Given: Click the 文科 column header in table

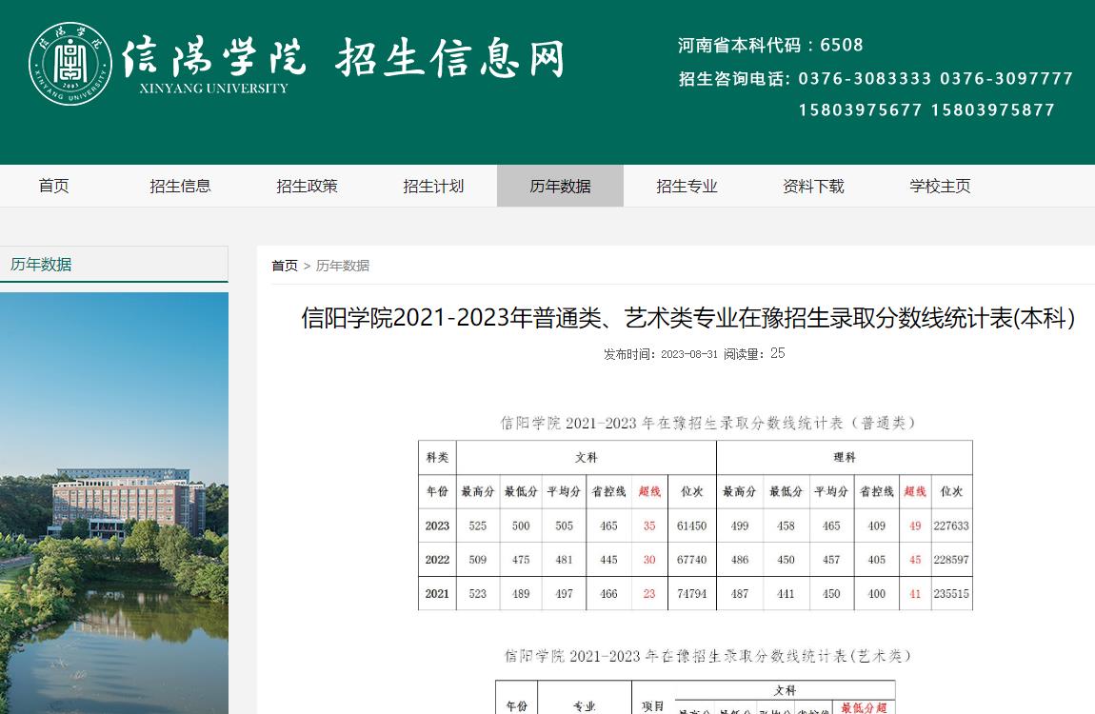Looking at the screenshot, I should coord(586,457).
